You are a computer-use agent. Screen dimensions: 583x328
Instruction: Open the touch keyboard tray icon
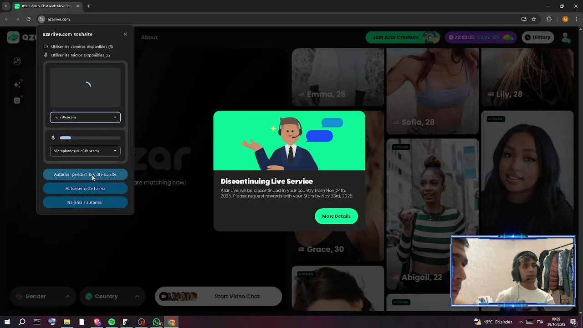tap(529, 322)
